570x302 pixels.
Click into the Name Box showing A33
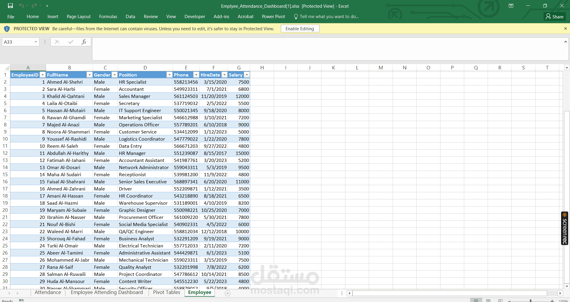pyautogui.click(x=18, y=42)
